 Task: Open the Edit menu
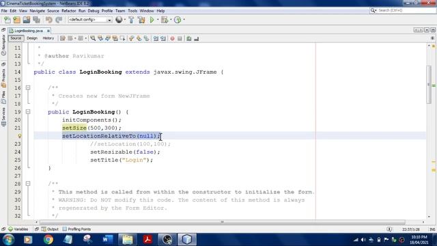[13, 11]
